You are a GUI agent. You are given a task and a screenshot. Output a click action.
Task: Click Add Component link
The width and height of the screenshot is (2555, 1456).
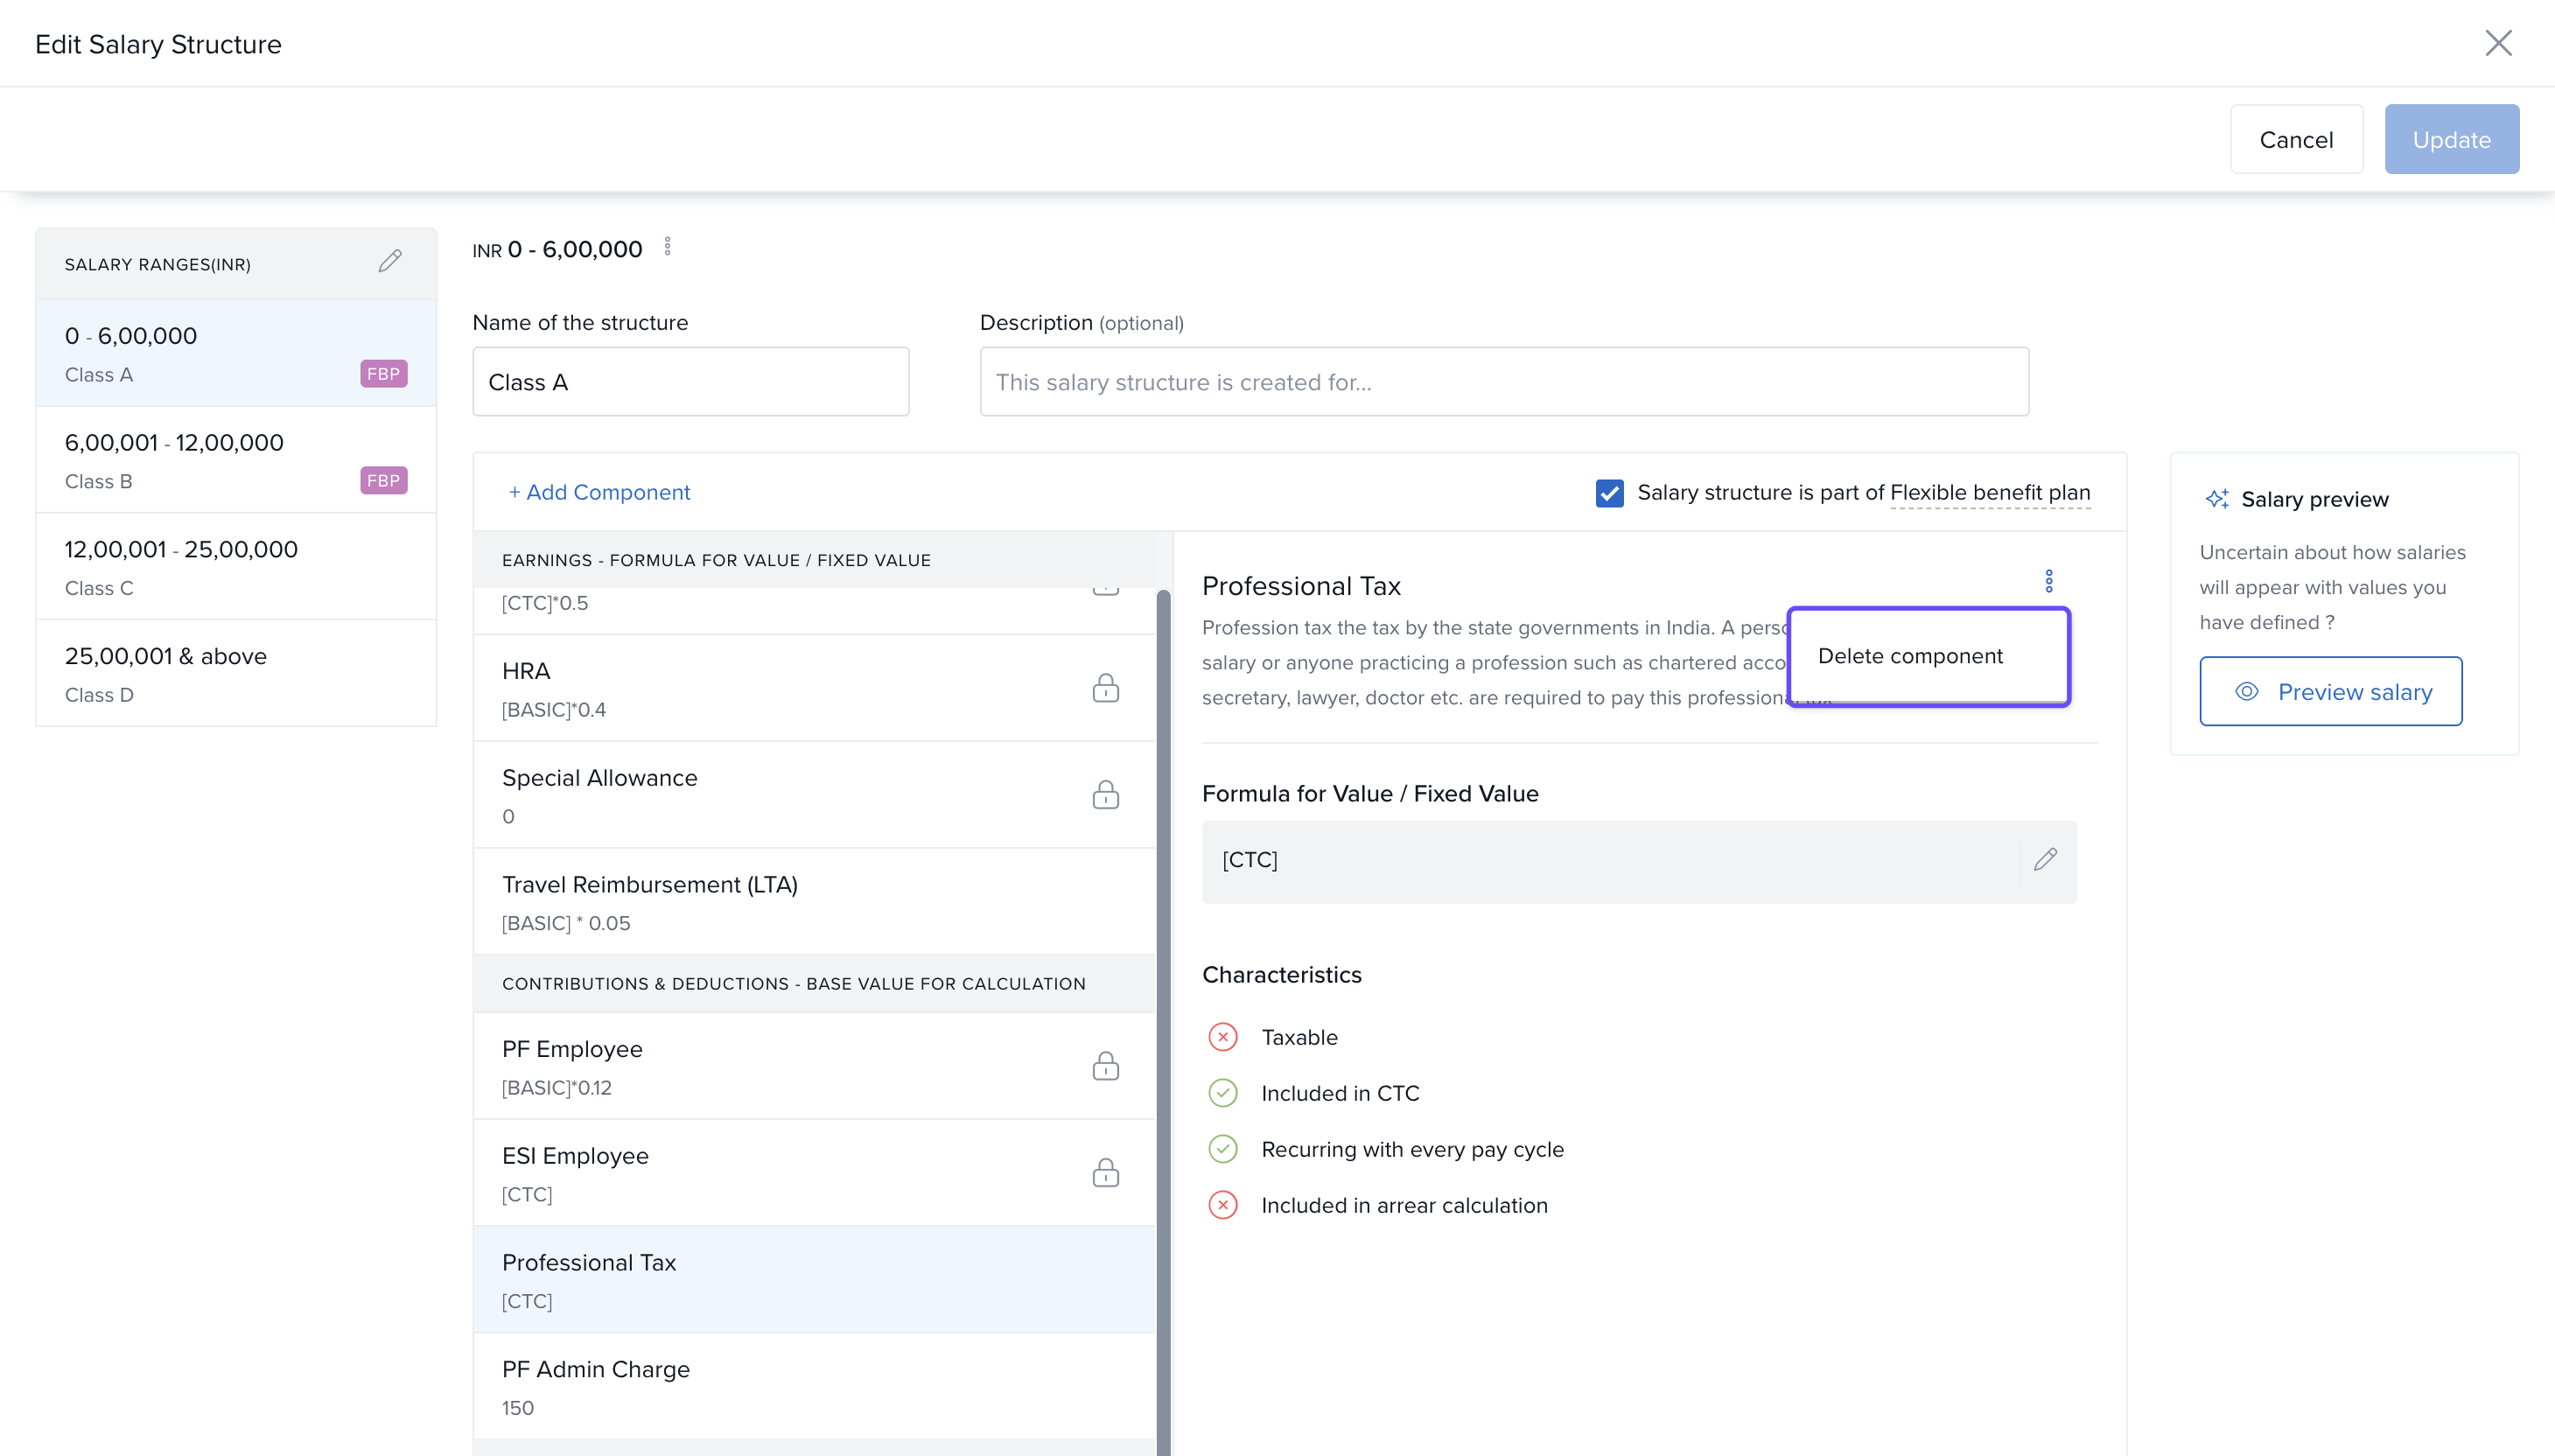coord(599,492)
